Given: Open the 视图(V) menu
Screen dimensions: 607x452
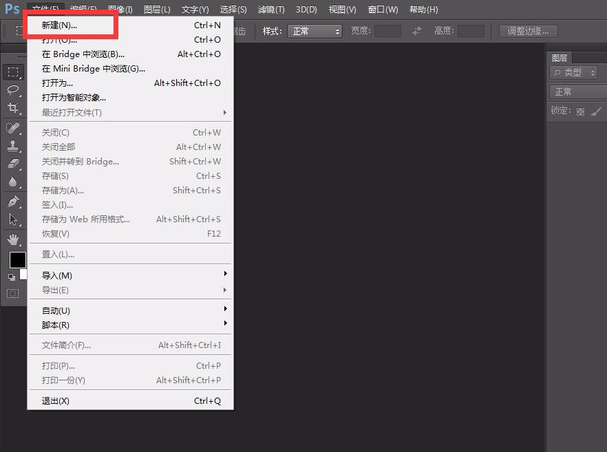Looking at the screenshot, I should [342, 10].
